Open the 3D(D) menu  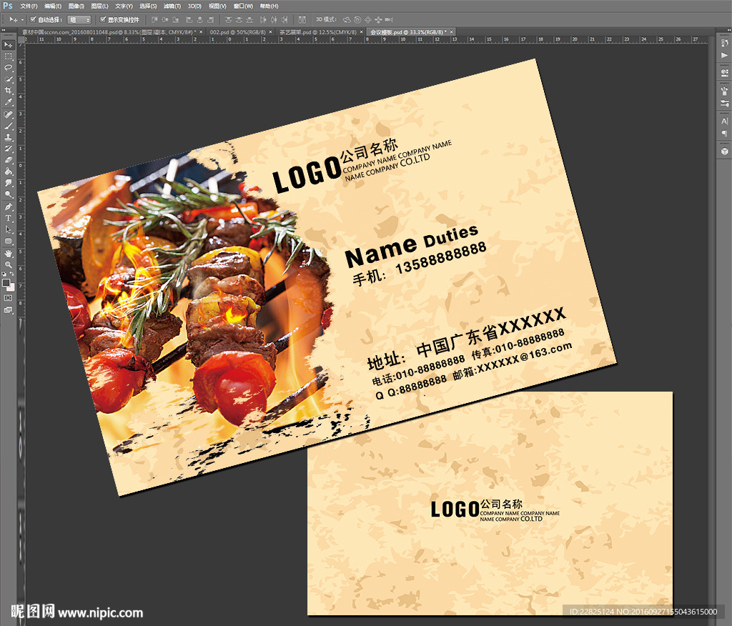194,6
